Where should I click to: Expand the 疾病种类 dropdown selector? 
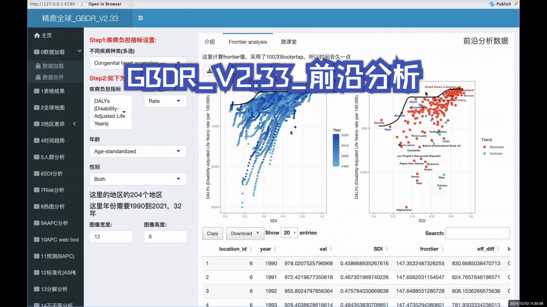coord(179,63)
